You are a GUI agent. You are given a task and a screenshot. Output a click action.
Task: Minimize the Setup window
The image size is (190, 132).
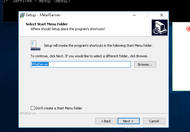(x=134, y=15)
